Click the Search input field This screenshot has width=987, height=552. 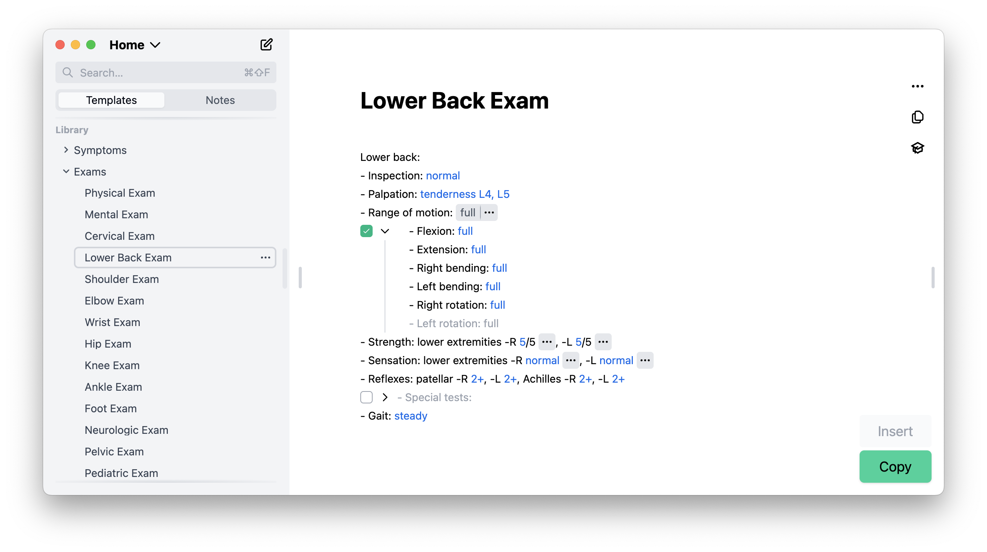(x=166, y=72)
